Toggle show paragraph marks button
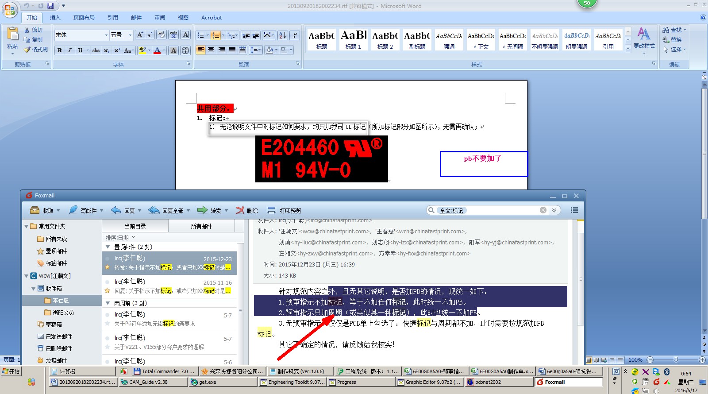708x394 pixels. pos(295,35)
